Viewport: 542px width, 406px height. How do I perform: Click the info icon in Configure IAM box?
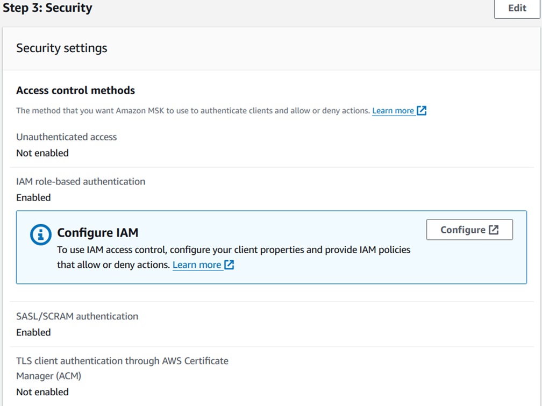coord(41,235)
